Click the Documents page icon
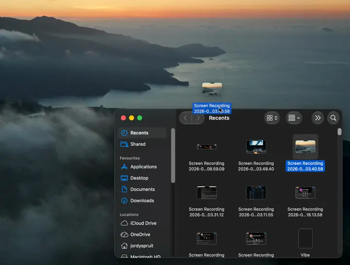This screenshot has height=265, width=350. [124, 189]
